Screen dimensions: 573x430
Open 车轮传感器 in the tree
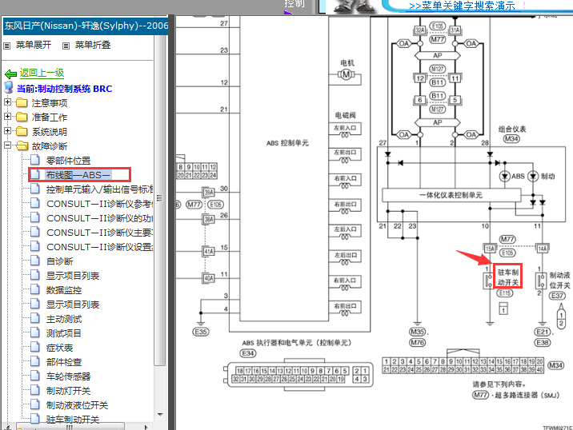click(x=68, y=376)
